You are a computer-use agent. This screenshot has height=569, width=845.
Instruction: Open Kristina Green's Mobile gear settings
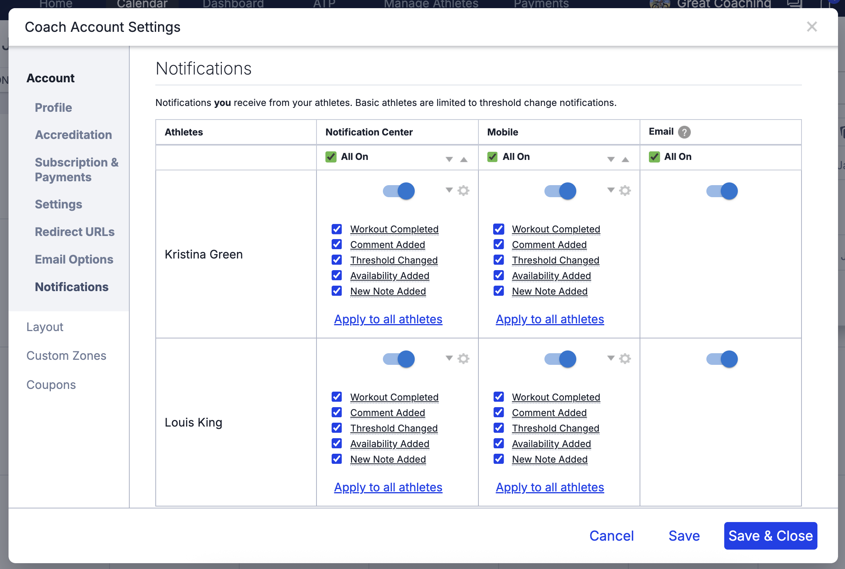[x=625, y=191]
